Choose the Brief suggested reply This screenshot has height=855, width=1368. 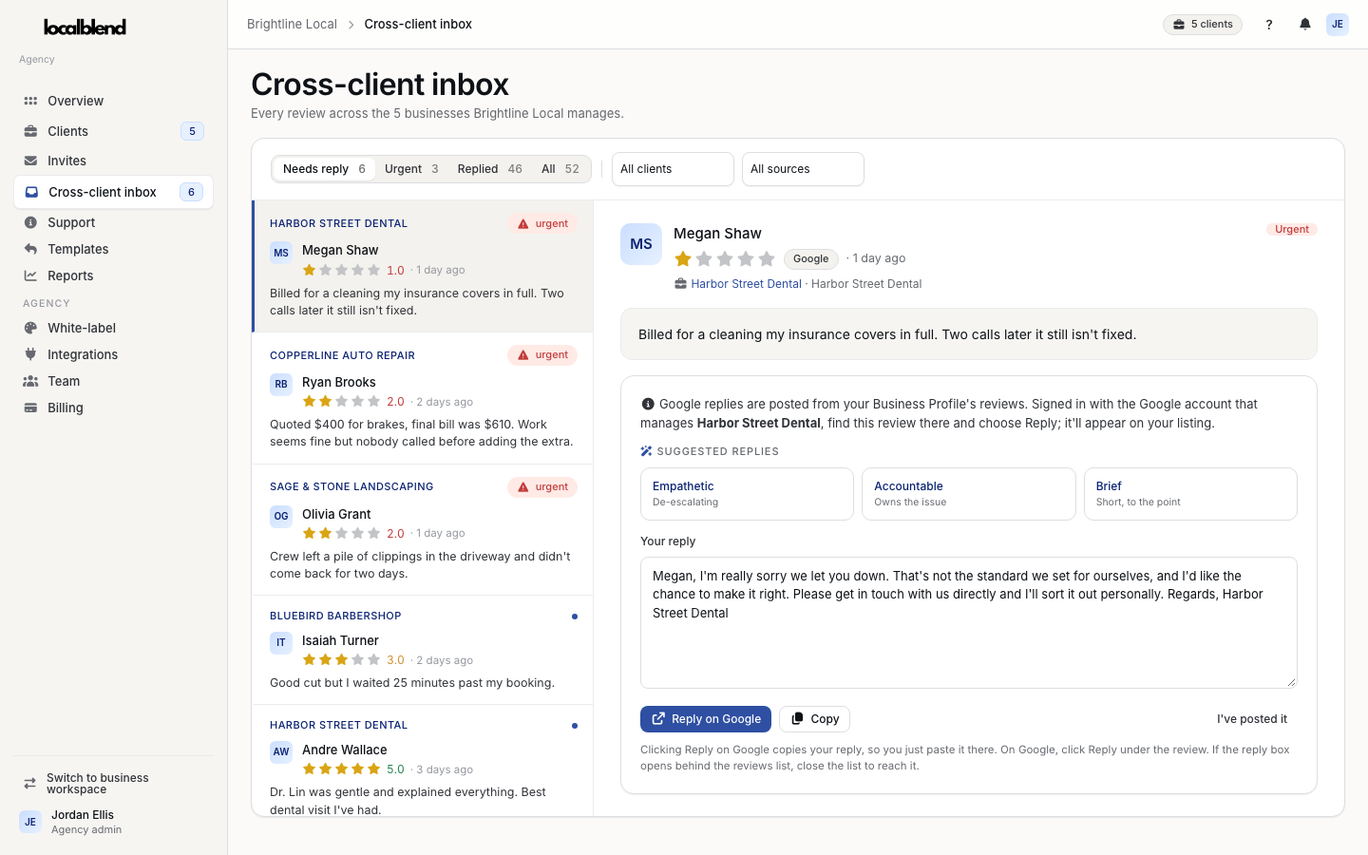1190,494
